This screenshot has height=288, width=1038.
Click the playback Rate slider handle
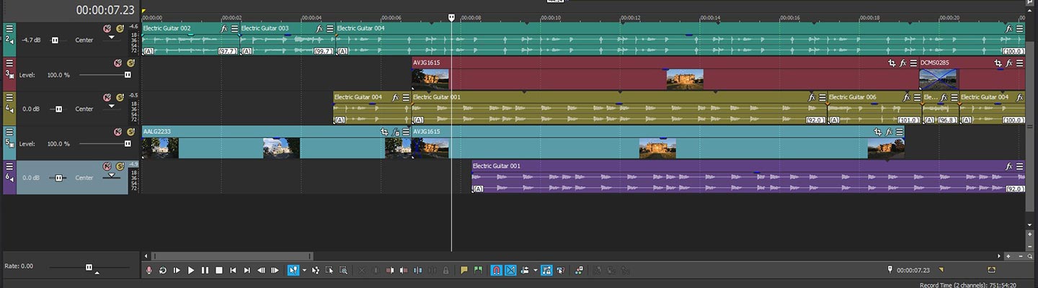(x=89, y=267)
